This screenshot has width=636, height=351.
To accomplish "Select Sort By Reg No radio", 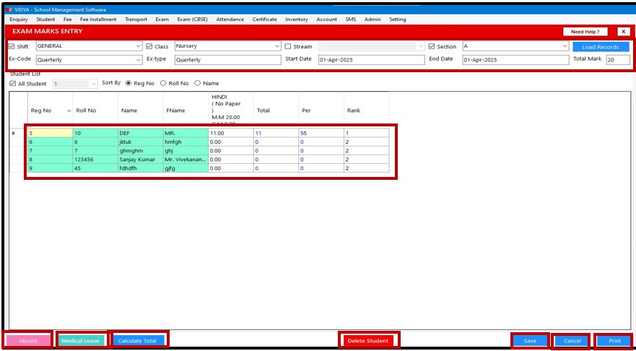I will [128, 83].
